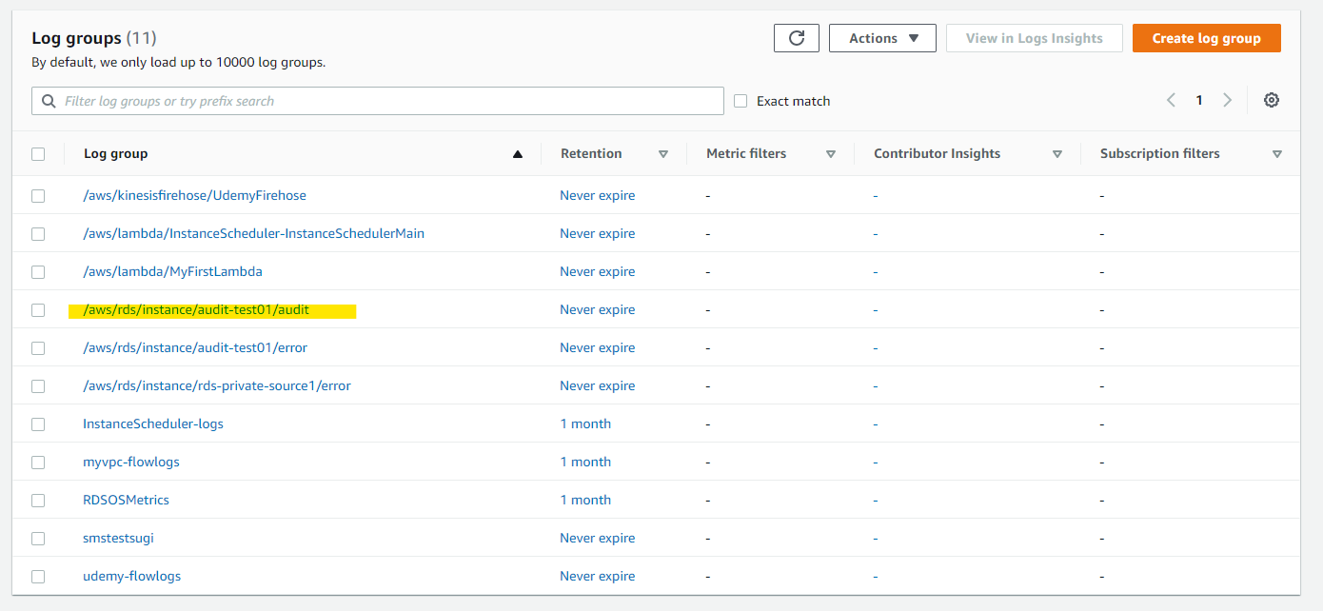Enable the Exact match checkbox
Screen dimensions: 1323x611
point(740,100)
